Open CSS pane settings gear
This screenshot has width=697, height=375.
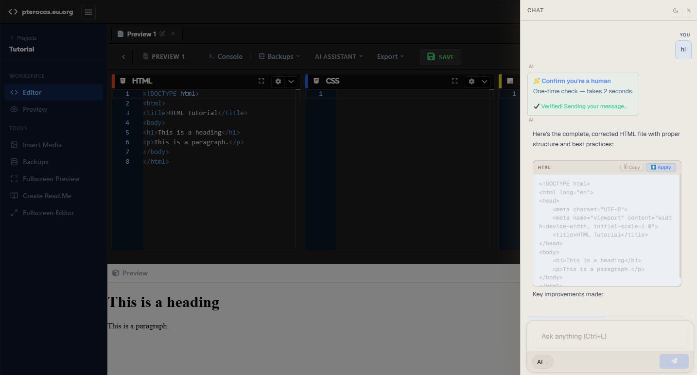(471, 82)
